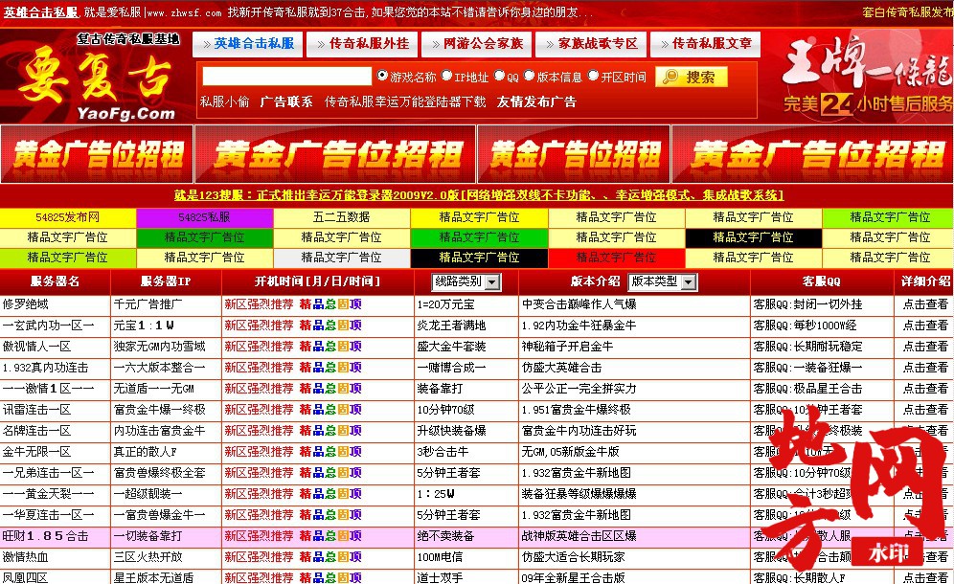This screenshot has width=954, height=584.
Task: Click server name 凤凰四区
Action: tap(25, 578)
